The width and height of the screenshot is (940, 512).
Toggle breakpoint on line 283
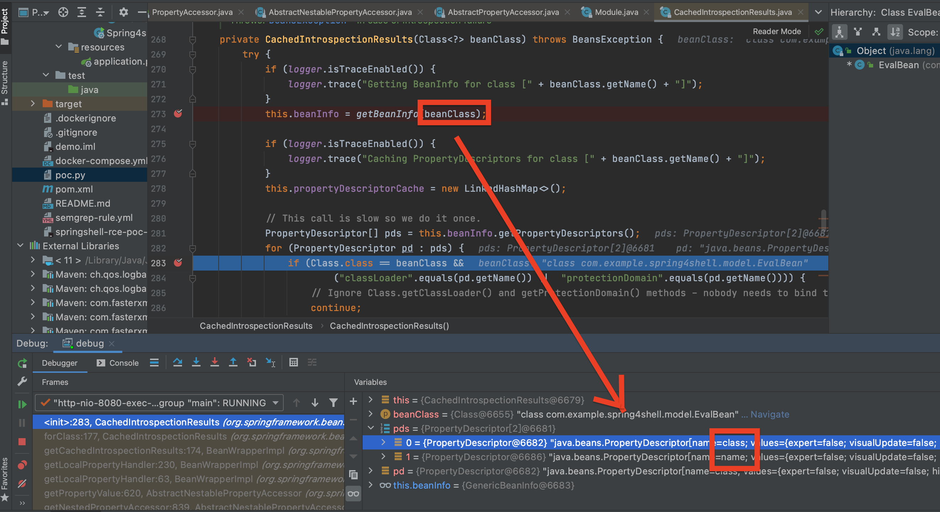178,263
